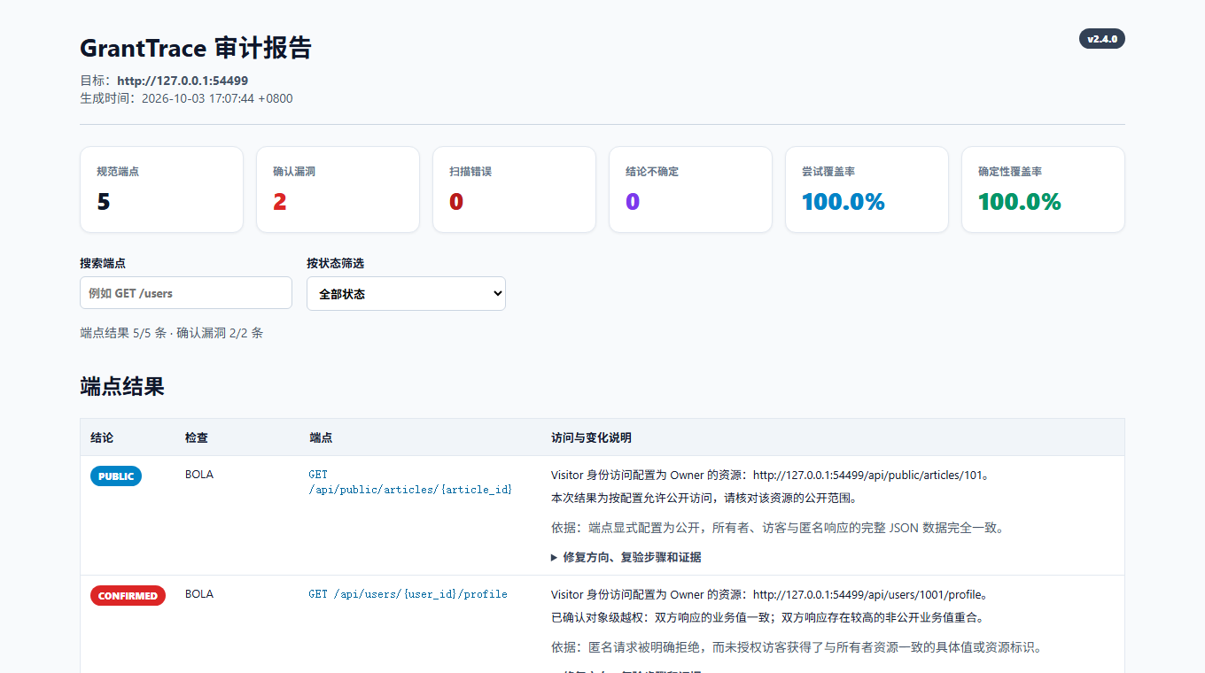1205x673 pixels.
Task: Open the 全部状态 status filter dropdown
Action: 406,294
